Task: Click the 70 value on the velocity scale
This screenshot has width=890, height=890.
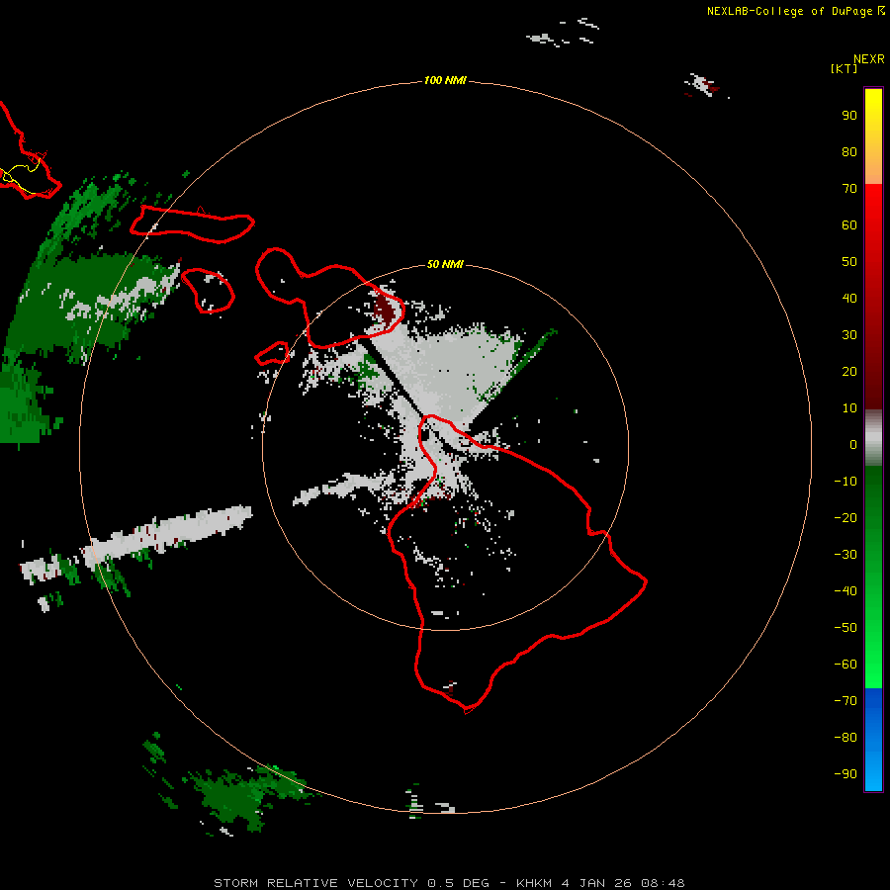Action: pos(849,189)
